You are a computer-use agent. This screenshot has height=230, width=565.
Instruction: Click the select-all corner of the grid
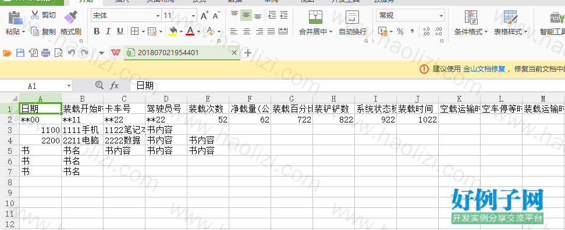10,98
